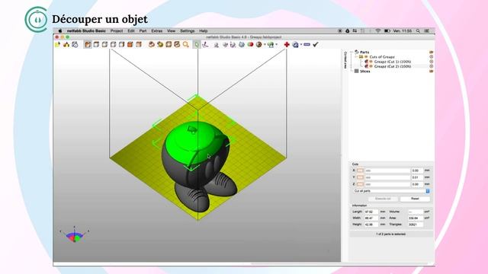The image size is (488, 274).
Task: Click the magnifying glass zoom icon
Action: tap(186, 45)
